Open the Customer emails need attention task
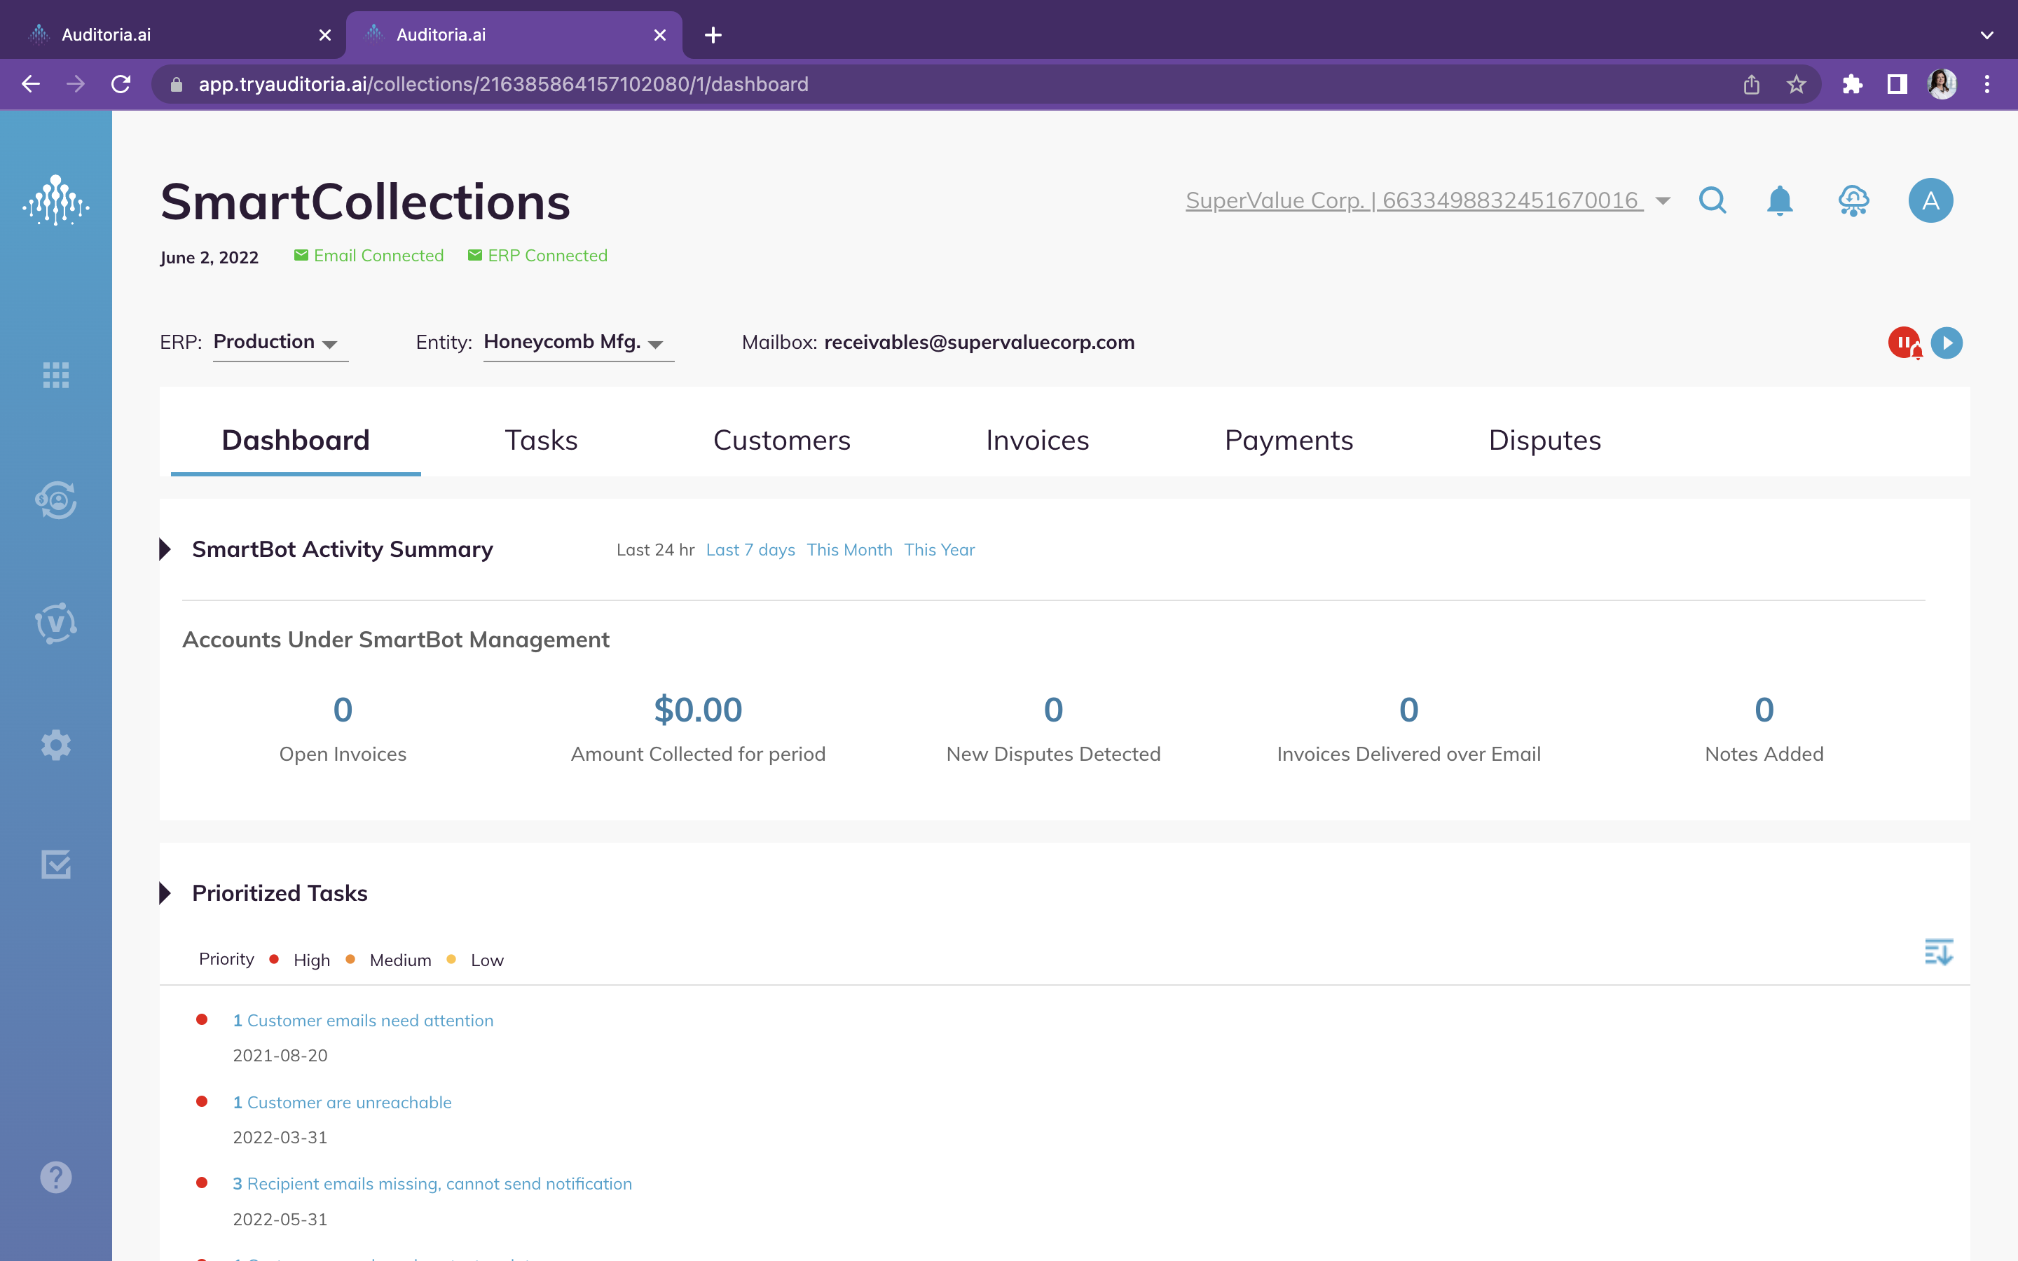 (363, 1020)
